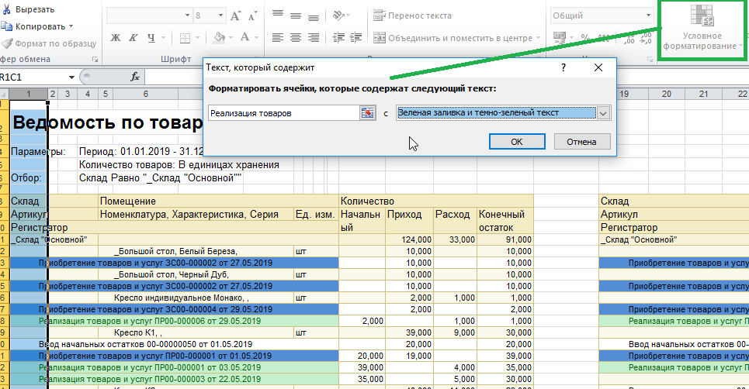The height and width of the screenshot is (389, 749).
Task: Click the Italic (К) formatting icon
Action: tap(133, 37)
